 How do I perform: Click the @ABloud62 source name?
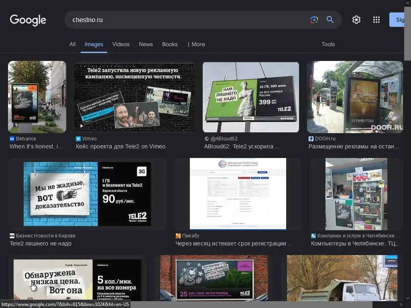click(x=224, y=139)
